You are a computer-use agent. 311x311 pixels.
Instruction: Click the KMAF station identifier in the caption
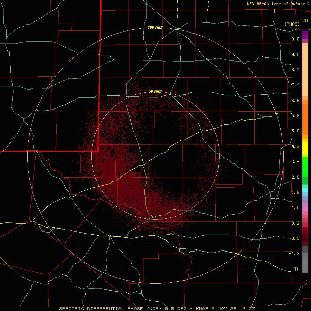pos(202,309)
